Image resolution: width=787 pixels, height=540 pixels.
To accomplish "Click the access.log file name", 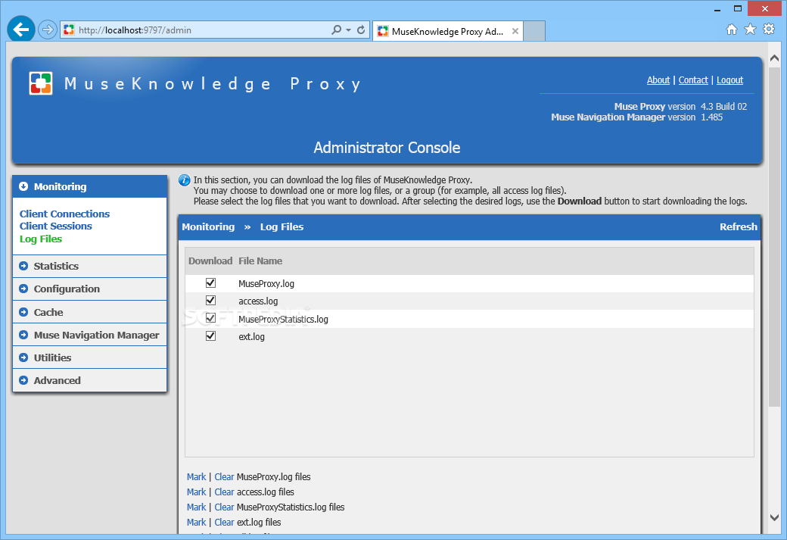I will [258, 301].
